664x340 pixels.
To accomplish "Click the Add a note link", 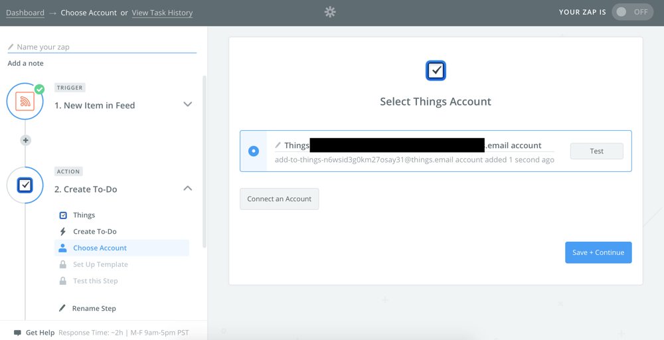I will [25, 63].
